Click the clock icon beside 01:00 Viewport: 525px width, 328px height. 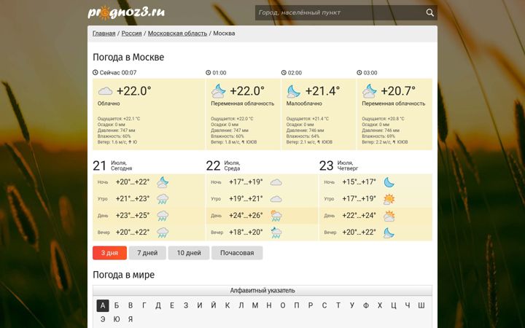209,73
